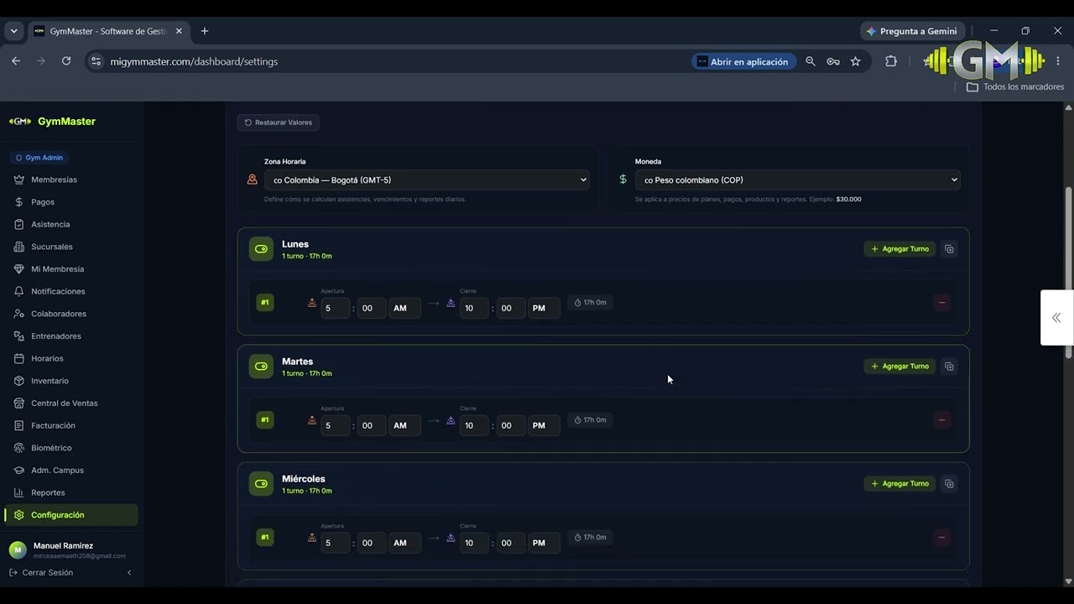Toggle Martes closing PM selector

click(543, 425)
